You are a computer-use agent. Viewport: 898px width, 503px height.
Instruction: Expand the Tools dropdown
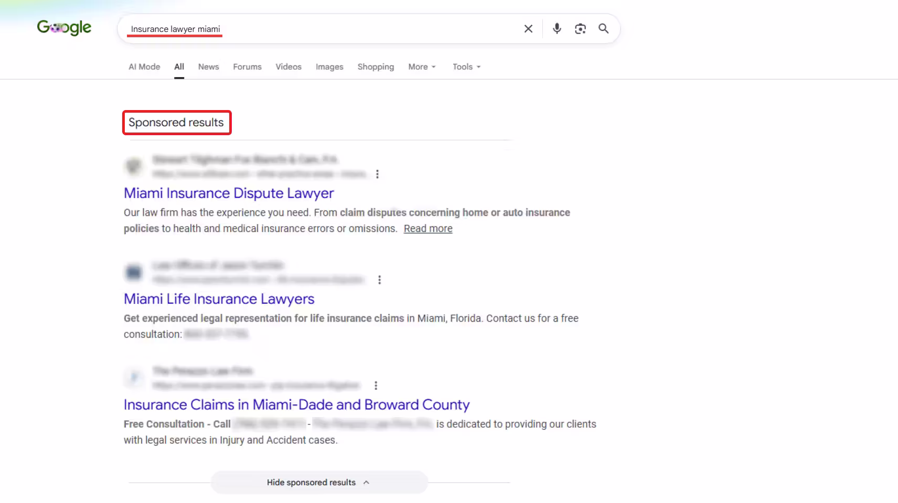pos(466,67)
